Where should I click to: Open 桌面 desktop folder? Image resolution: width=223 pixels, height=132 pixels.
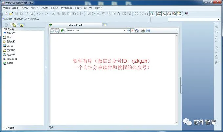tap(7, 37)
